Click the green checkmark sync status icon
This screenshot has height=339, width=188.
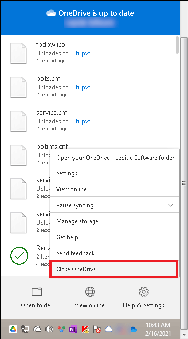19,256
